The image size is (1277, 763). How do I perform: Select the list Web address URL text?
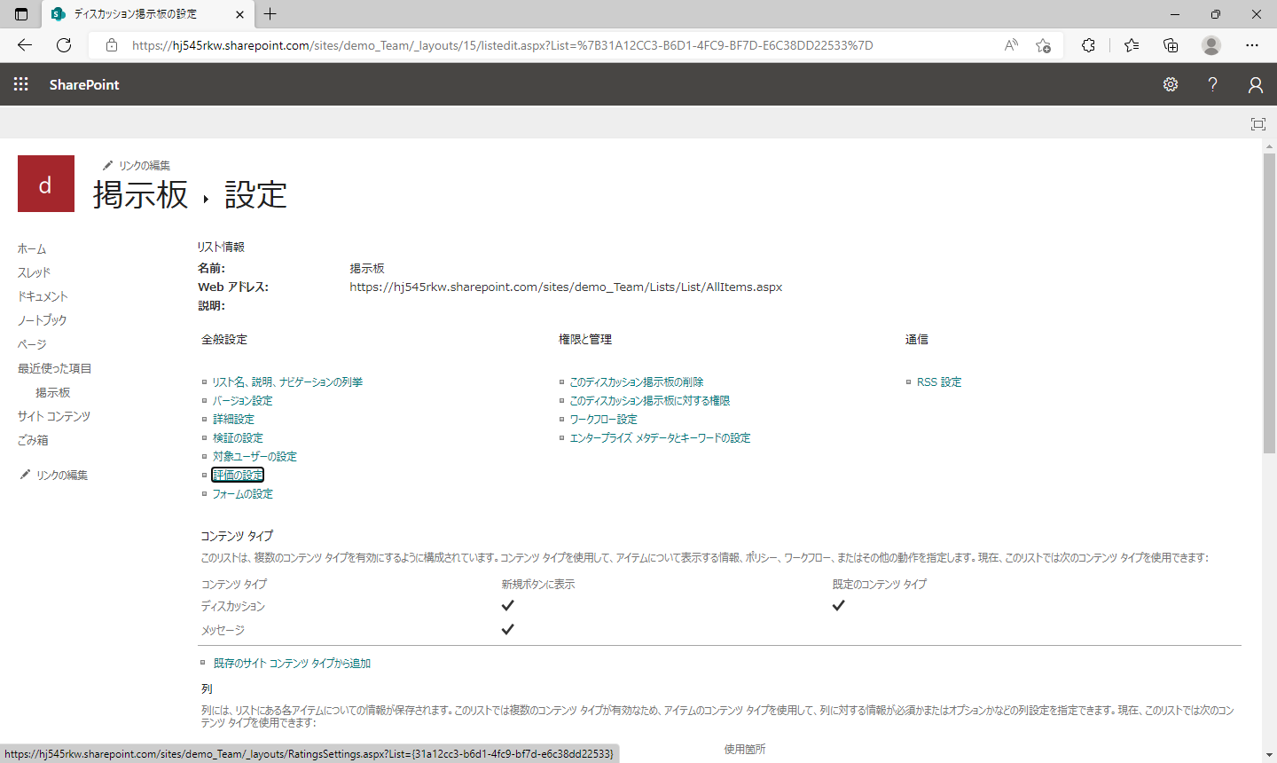566,287
